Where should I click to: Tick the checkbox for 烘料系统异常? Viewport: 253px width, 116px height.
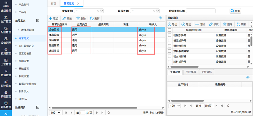tap(169, 51)
